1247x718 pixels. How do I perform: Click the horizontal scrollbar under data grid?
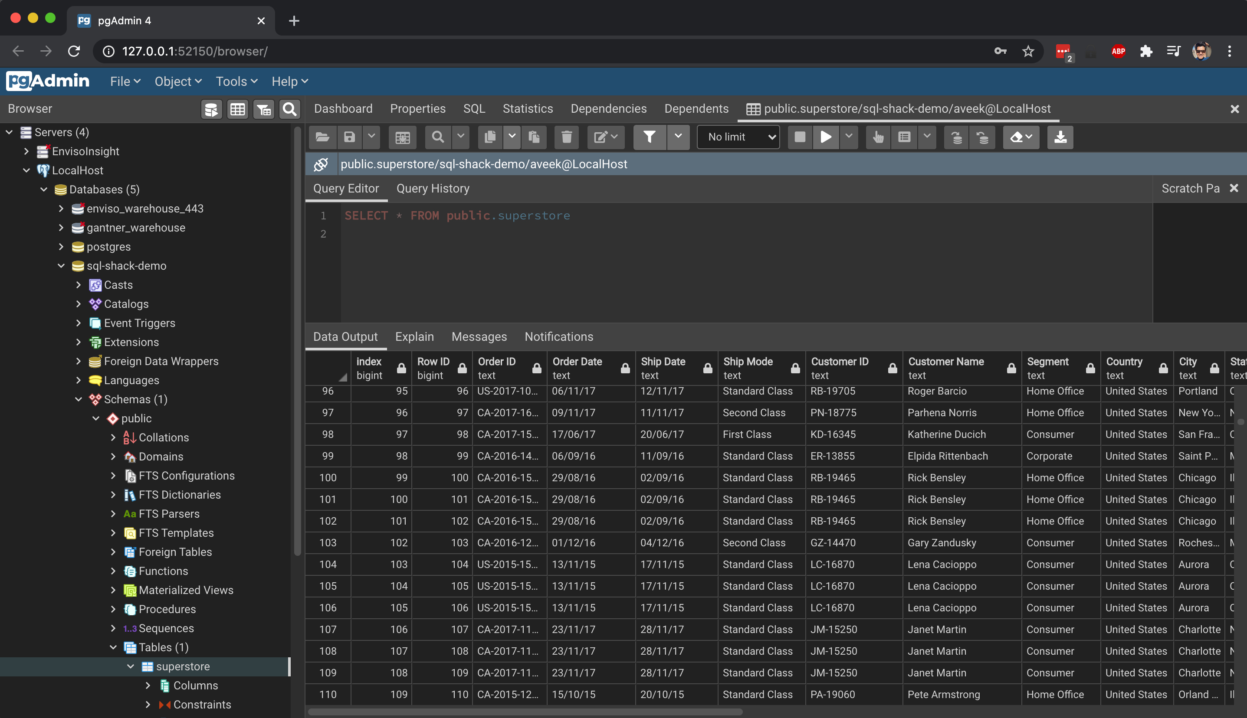[525, 711]
